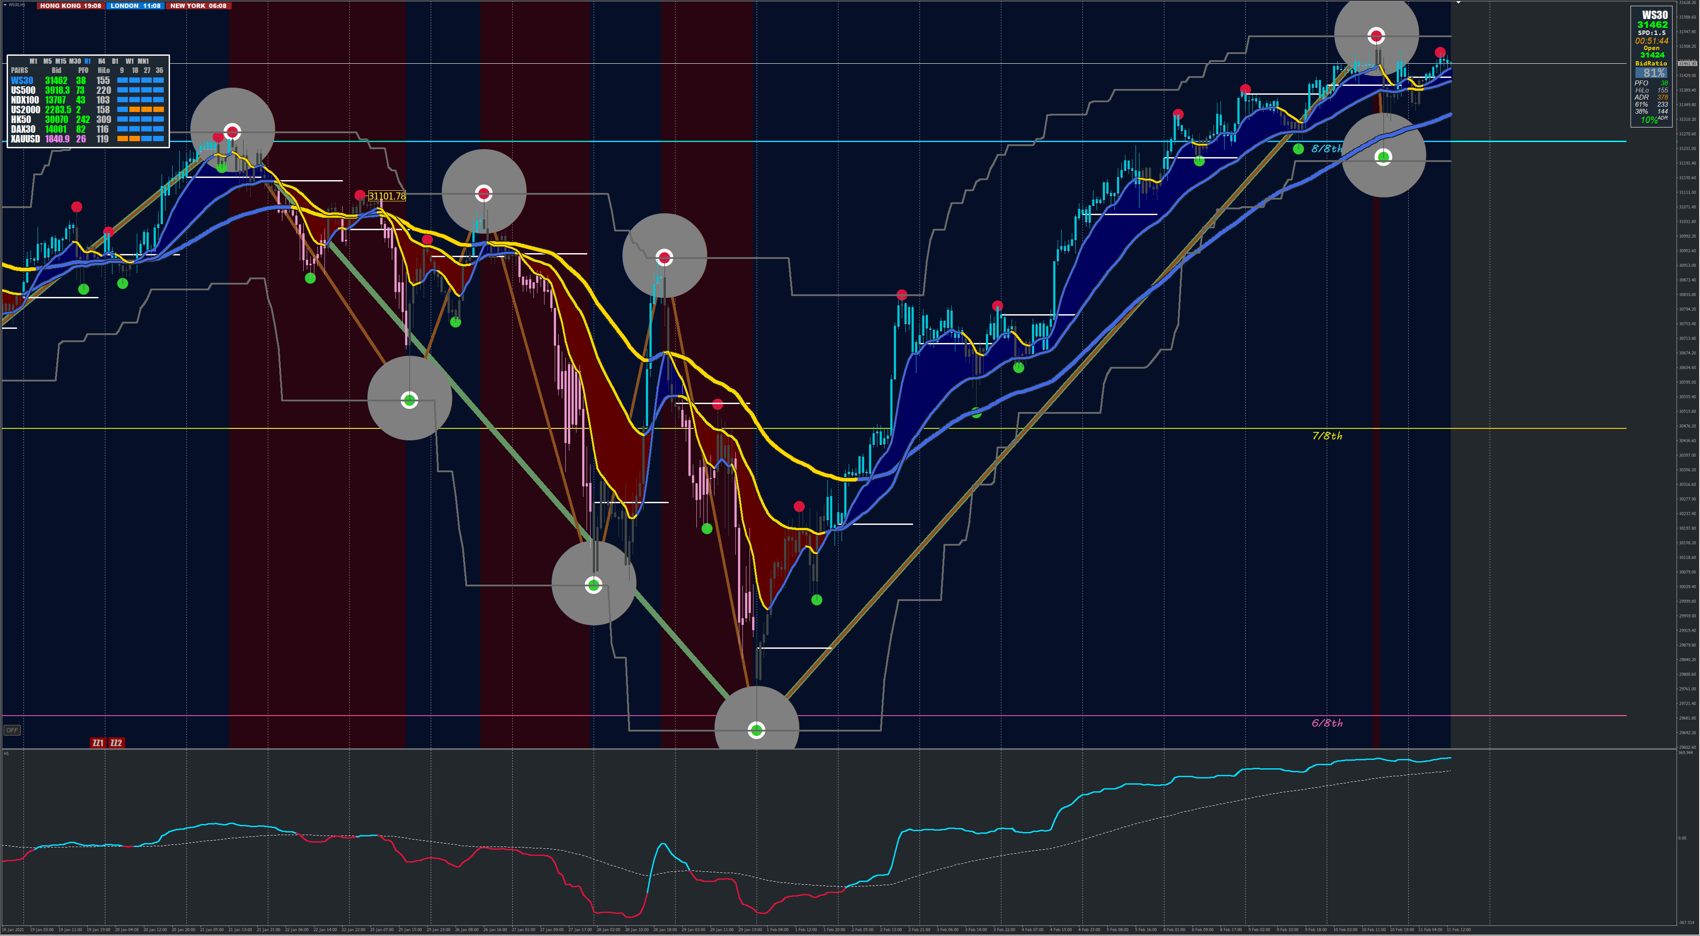Open HK50 symbol in the pairs panel
The height and width of the screenshot is (936, 1700).
pos(21,119)
